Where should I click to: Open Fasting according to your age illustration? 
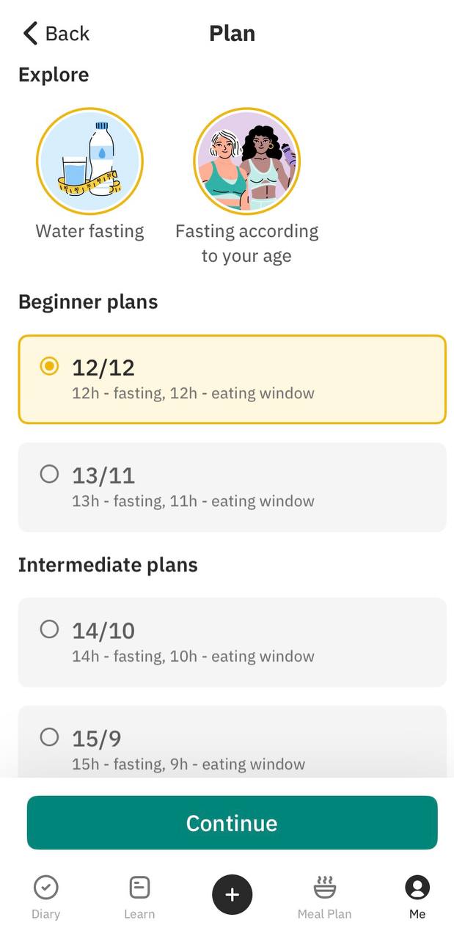pos(247,161)
